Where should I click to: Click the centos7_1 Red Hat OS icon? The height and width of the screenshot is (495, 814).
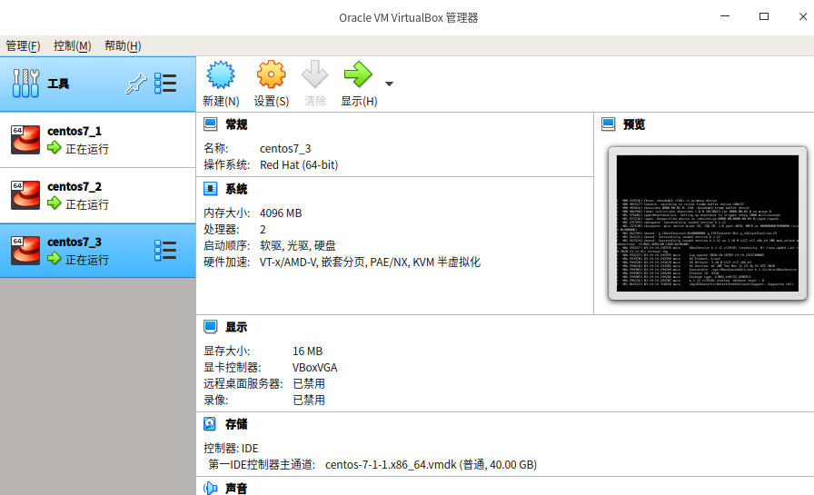[25, 140]
